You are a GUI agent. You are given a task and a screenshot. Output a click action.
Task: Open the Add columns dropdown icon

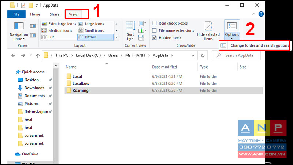point(142,30)
